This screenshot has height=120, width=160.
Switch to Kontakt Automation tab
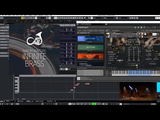[102, 30]
